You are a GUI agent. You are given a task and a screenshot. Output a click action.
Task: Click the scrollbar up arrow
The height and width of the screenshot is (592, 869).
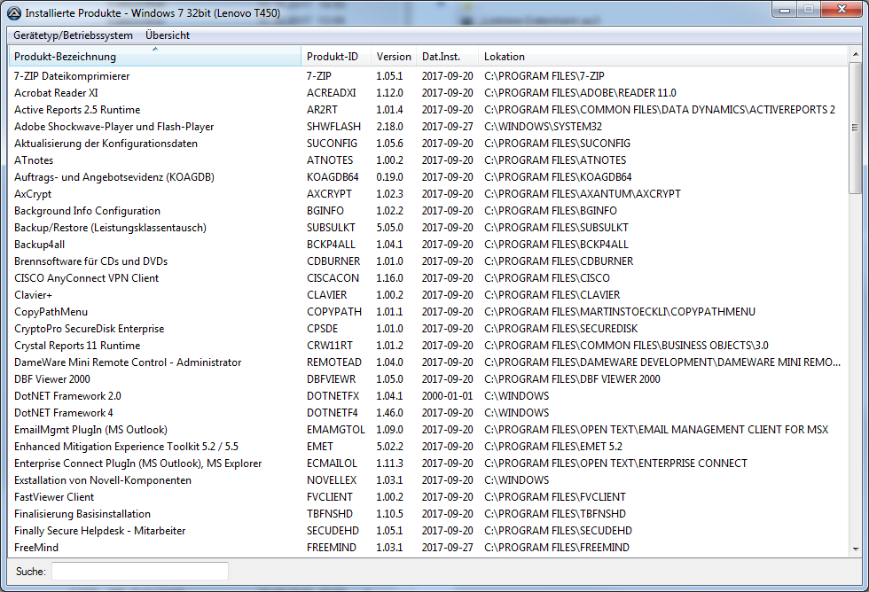tap(855, 55)
